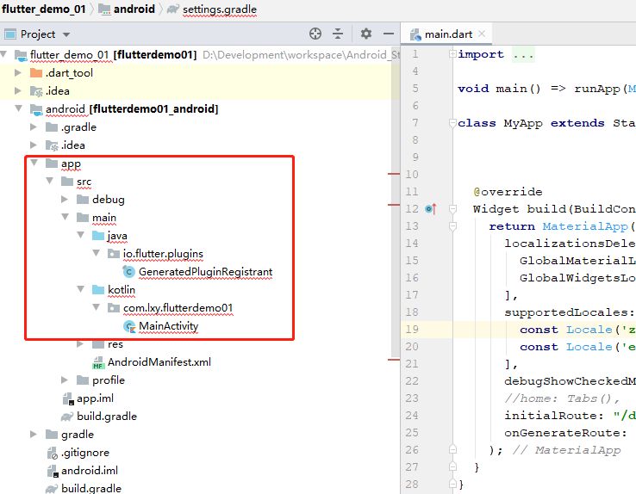The height and width of the screenshot is (494, 636).
Task: Fold the MyApp class at line 7
Action: pos(452,123)
